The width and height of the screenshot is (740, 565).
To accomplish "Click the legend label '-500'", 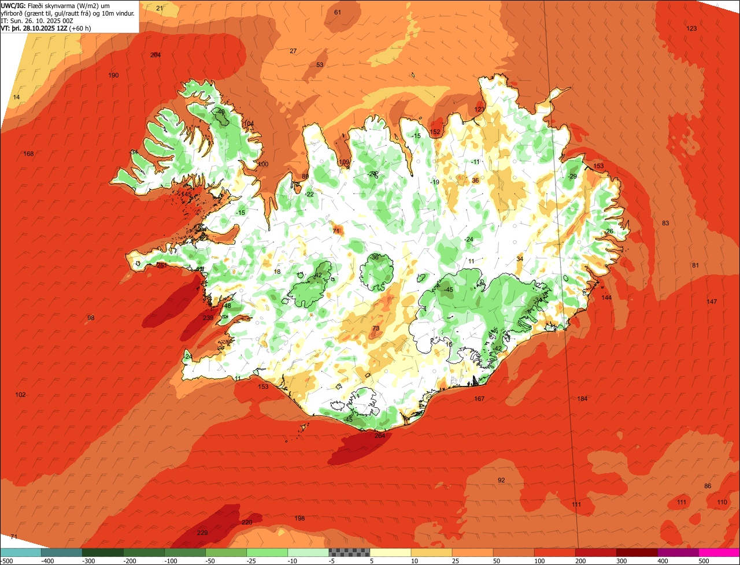I will click(x=6, y=561).
